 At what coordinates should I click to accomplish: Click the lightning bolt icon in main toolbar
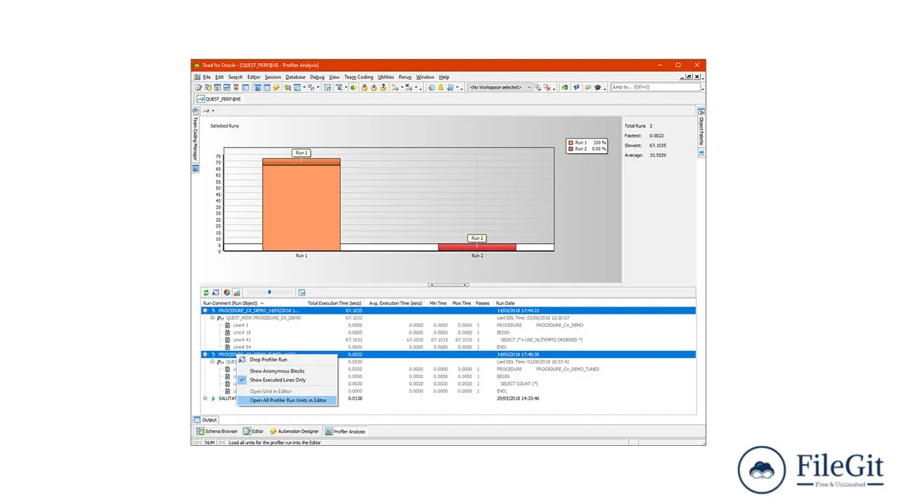276,87
